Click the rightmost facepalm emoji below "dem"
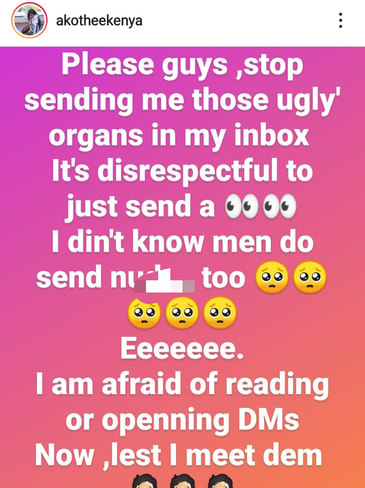The width and height of the screenshot is (365, 488). click(220, 480)
